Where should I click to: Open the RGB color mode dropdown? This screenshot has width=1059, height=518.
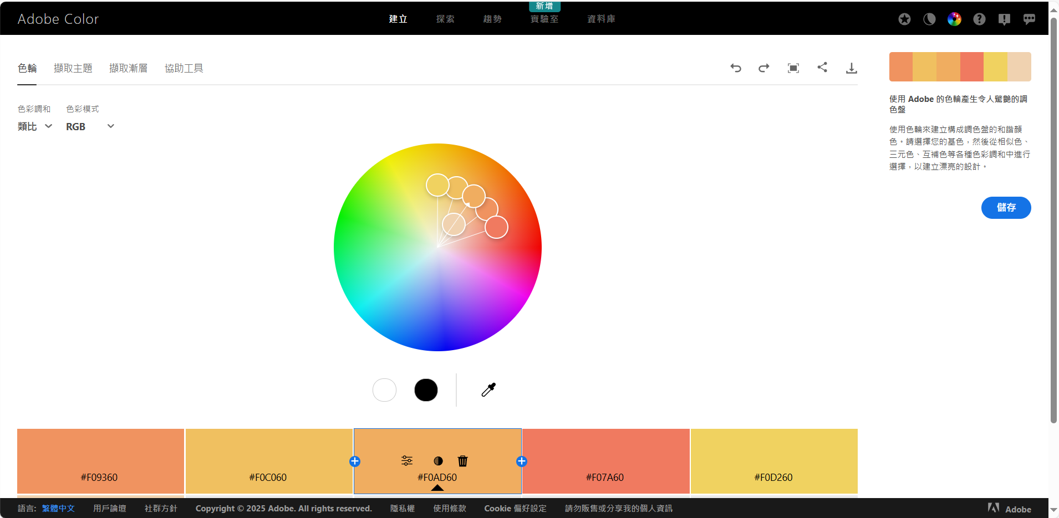click(90, 127)
